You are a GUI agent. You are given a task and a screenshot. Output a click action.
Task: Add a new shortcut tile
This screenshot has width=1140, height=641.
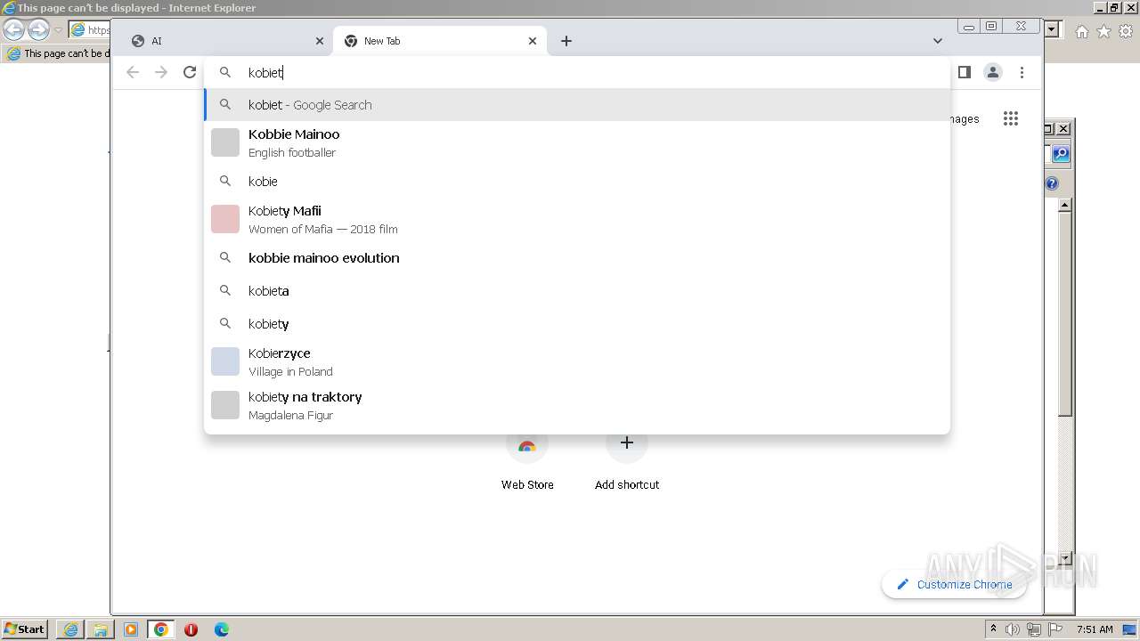pyautogui.click(x=627, y=458)
